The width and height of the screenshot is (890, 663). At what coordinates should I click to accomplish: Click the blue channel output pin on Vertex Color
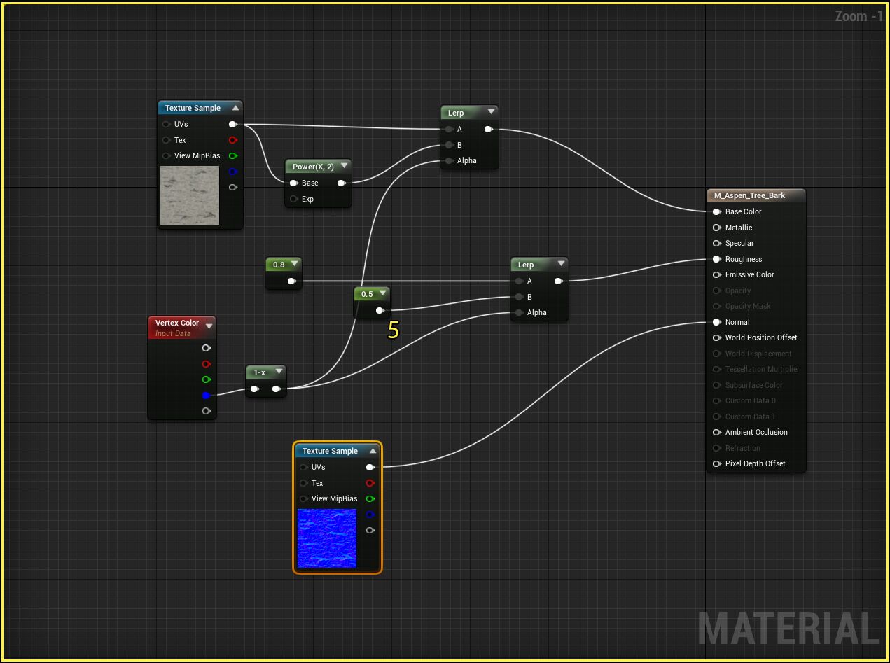click(x=206, y=395)
